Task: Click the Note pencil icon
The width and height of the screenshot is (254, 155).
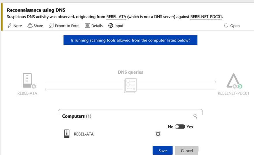Action: 10,26
